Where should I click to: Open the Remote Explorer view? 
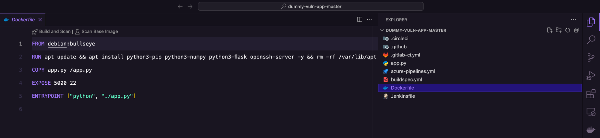pos(591,112)
